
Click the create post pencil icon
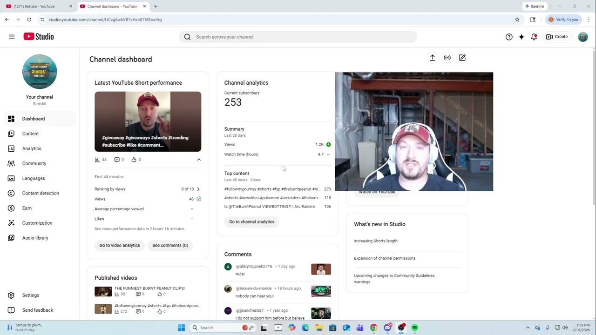462,58
